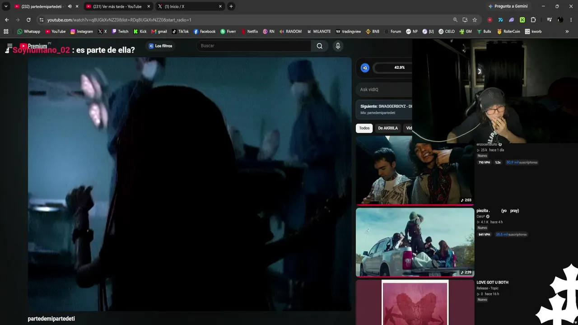Screen dimensions: 578x325
Task: Open the Bullx bookmark
Action: pos(484,32)
